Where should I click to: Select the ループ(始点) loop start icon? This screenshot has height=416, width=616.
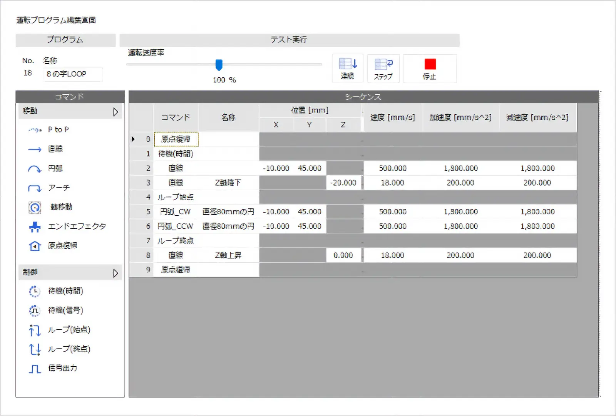click(x=35, y=330)
